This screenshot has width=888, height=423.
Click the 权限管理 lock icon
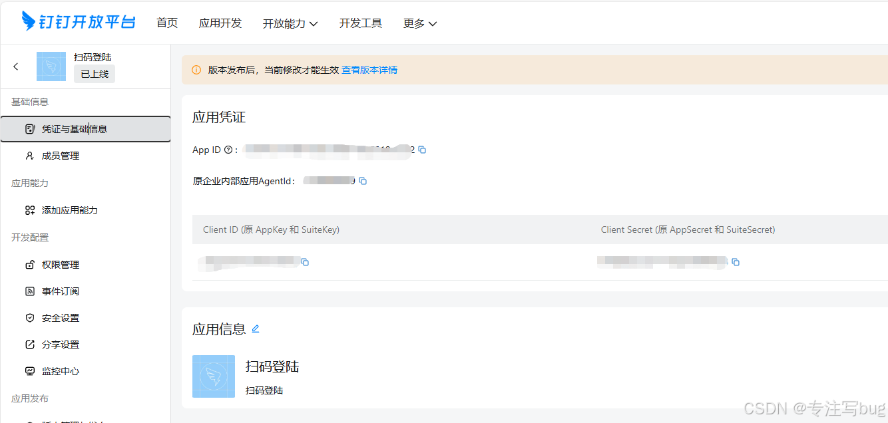[29, 265]
